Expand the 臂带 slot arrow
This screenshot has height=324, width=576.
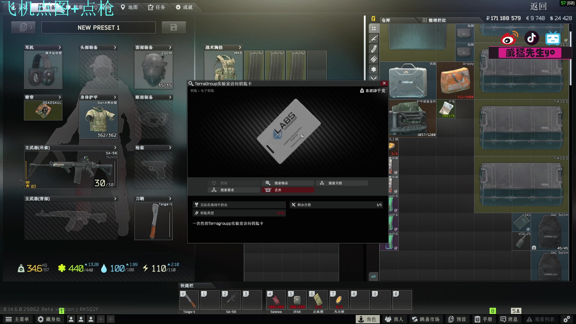point(60,97)
